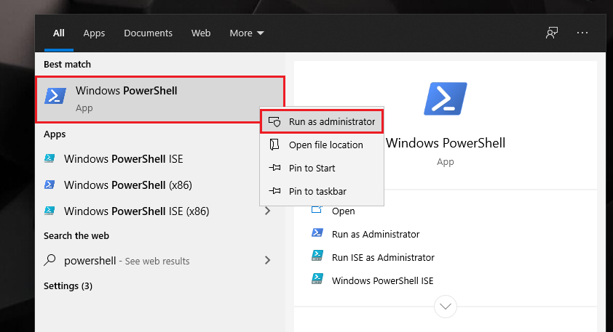Click the large PowerShell icon in preview pane

point(445,99)
